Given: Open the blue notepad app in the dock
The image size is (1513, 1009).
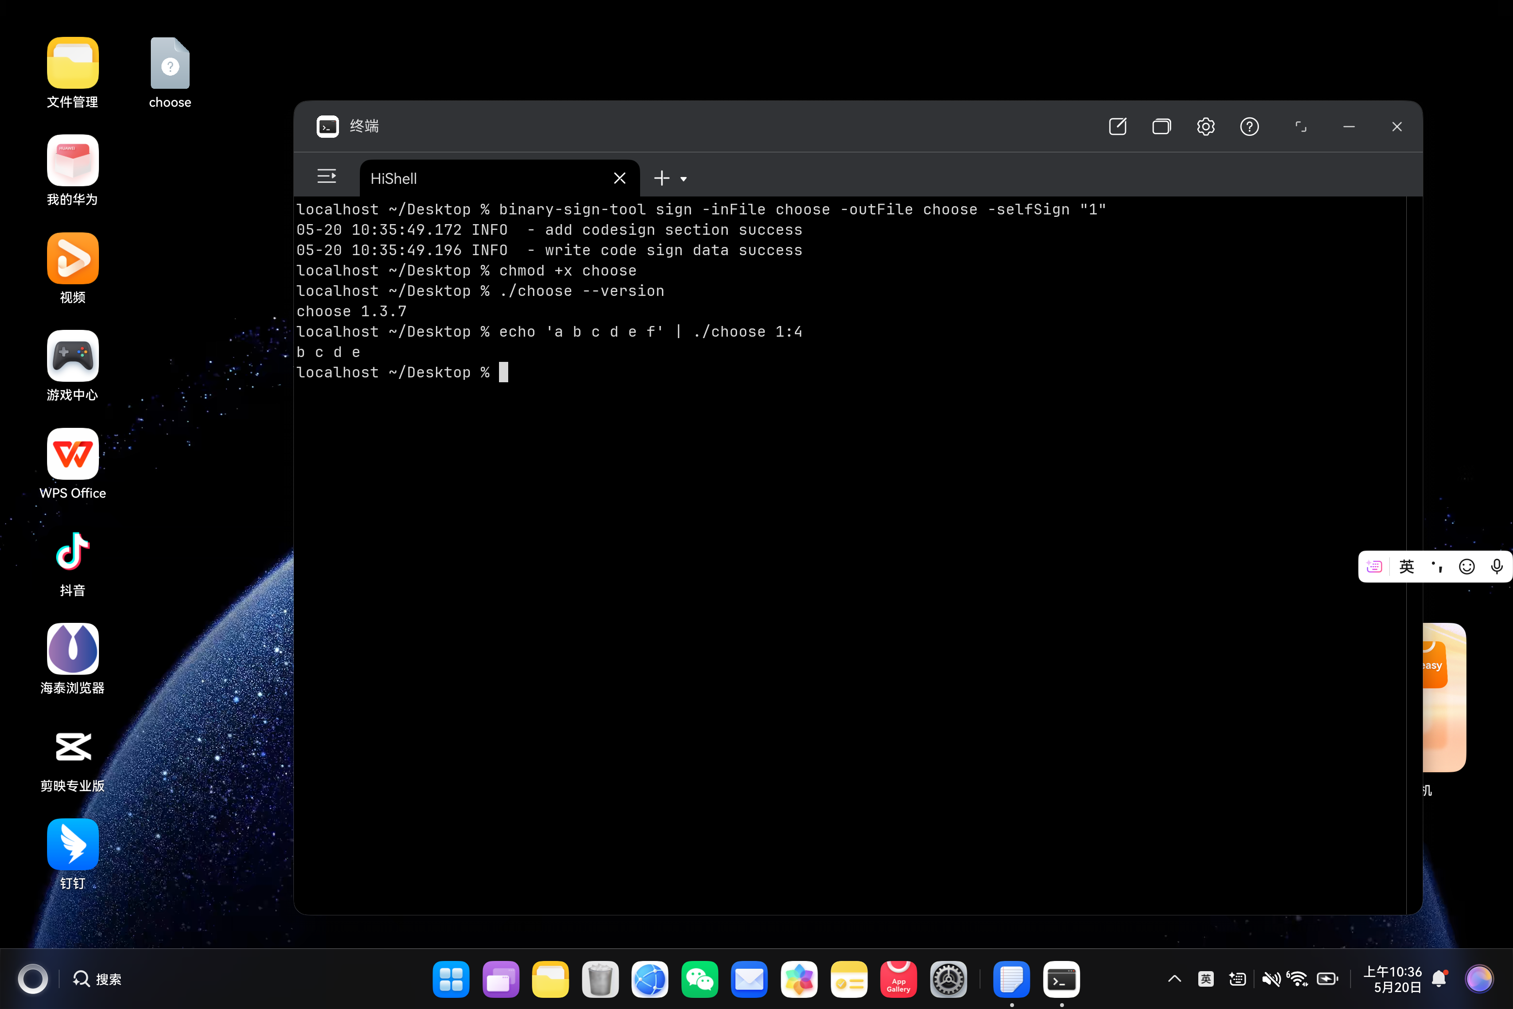Looking at the screenshot, I should 1012,979.
